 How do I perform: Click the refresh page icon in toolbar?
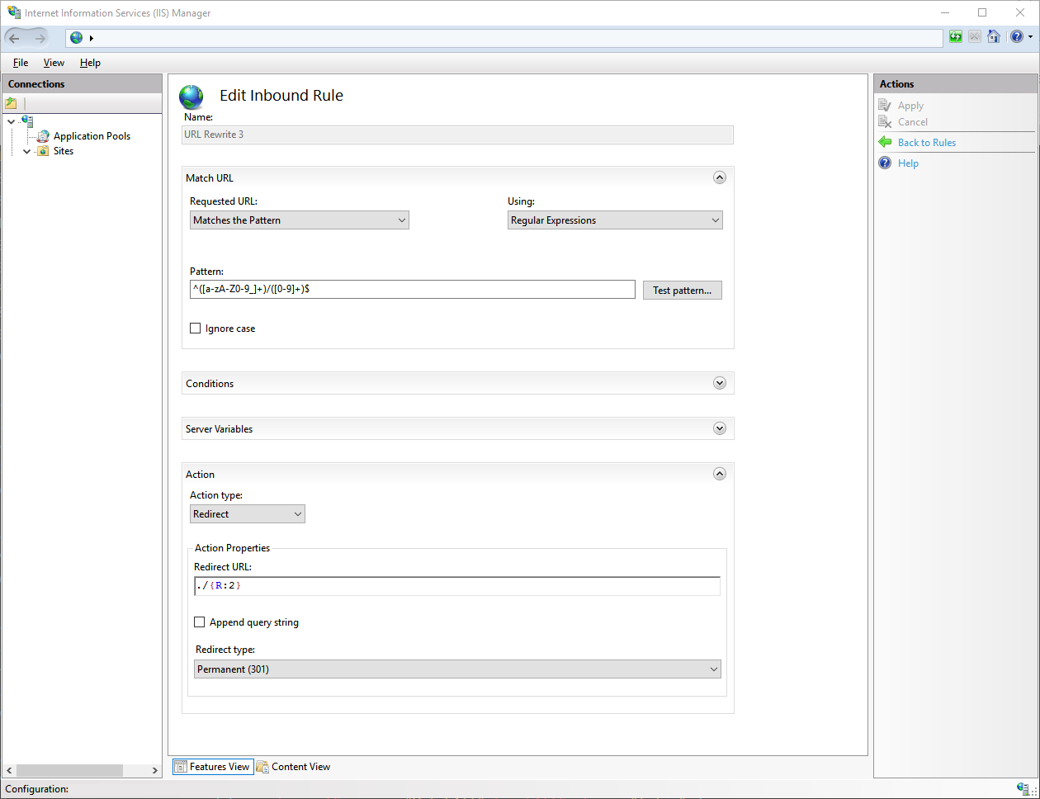click(956, 37)
